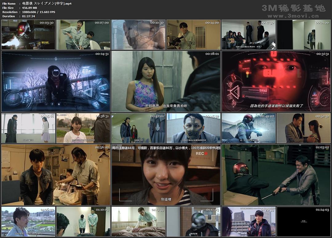Select the file name text ending in .mp4
The width and height of the screenshot is (332, 238).
[x=47, y=3]
